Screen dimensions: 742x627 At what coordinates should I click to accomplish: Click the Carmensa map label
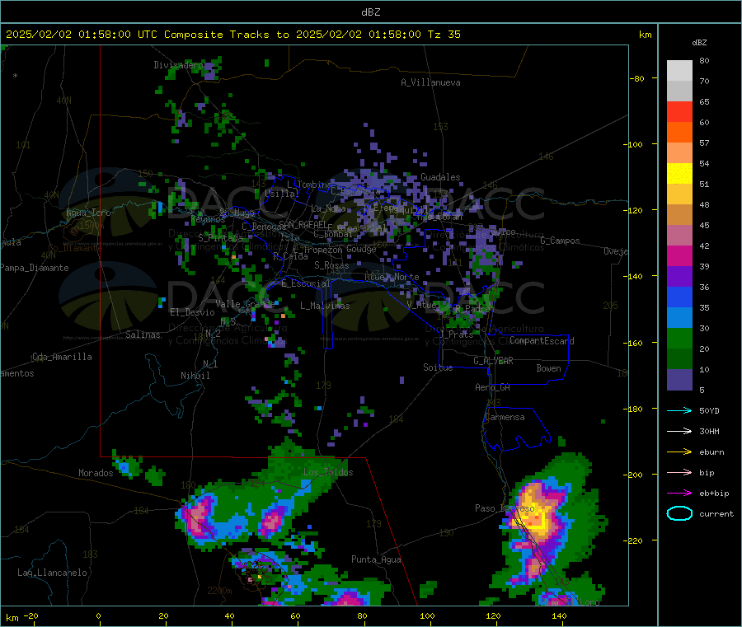(505, 417)
